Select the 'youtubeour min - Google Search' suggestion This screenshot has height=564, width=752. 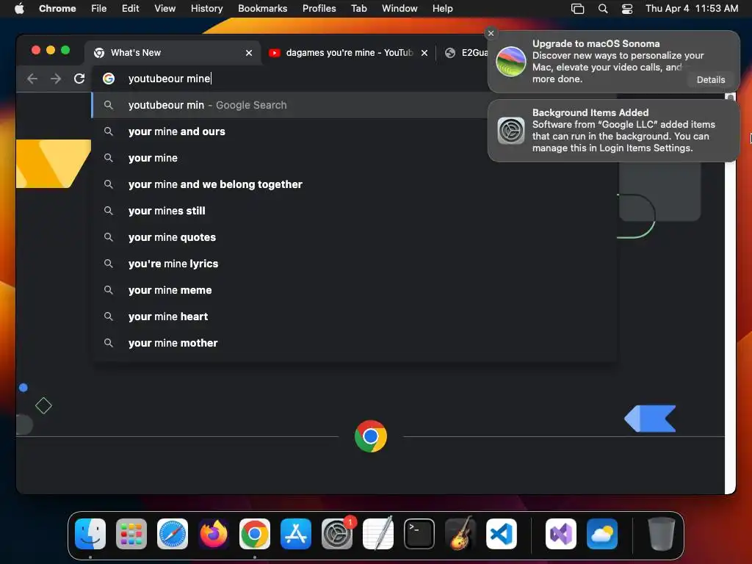(290, 105)
